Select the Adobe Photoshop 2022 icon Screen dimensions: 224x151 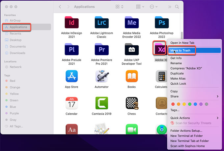click(x=161, y=22)
